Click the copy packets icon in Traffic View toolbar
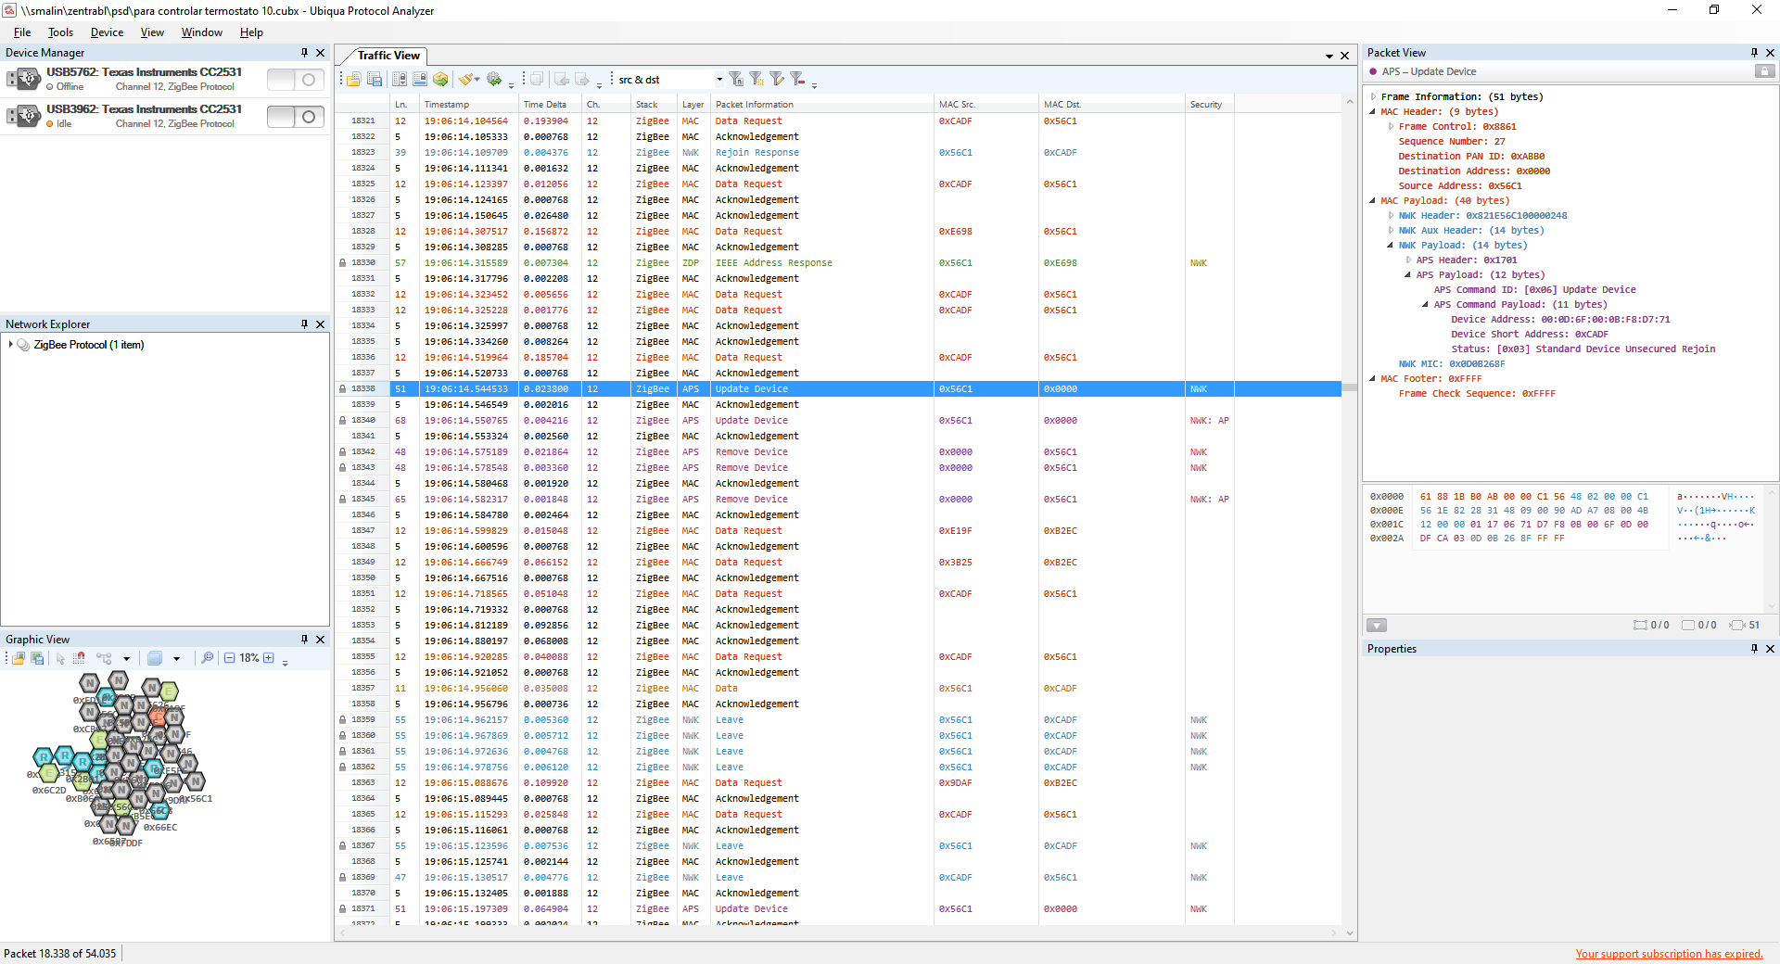 pos(537,80)
